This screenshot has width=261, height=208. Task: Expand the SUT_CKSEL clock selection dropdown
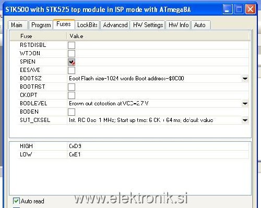(245, 120)
